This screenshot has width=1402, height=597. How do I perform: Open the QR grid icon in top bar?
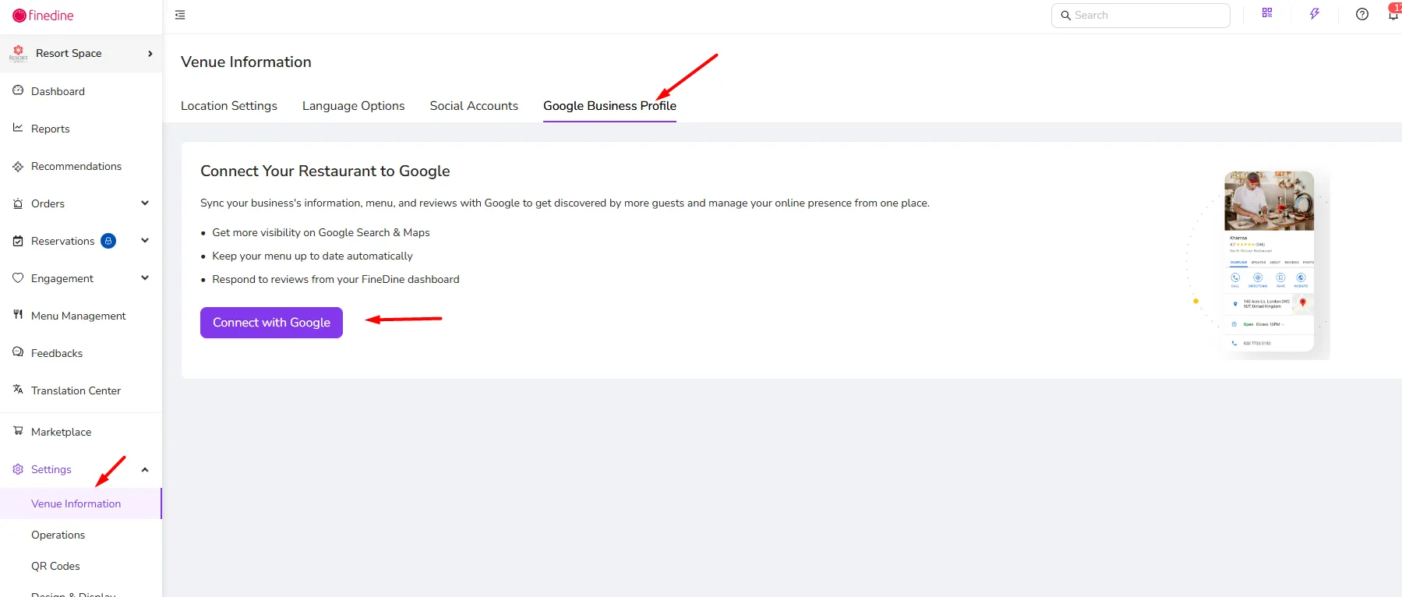click(x=1267, y=12)
